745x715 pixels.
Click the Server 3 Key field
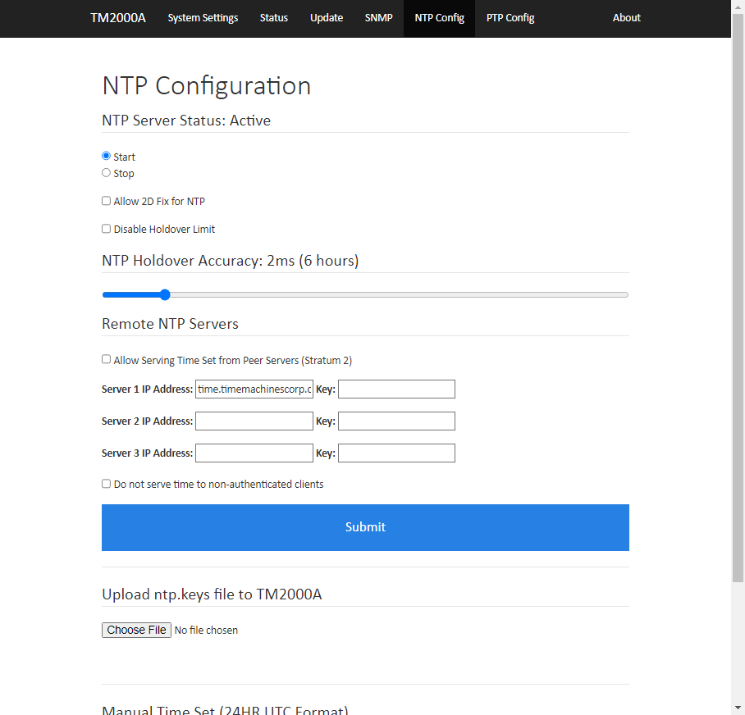[x=396, y=453]
